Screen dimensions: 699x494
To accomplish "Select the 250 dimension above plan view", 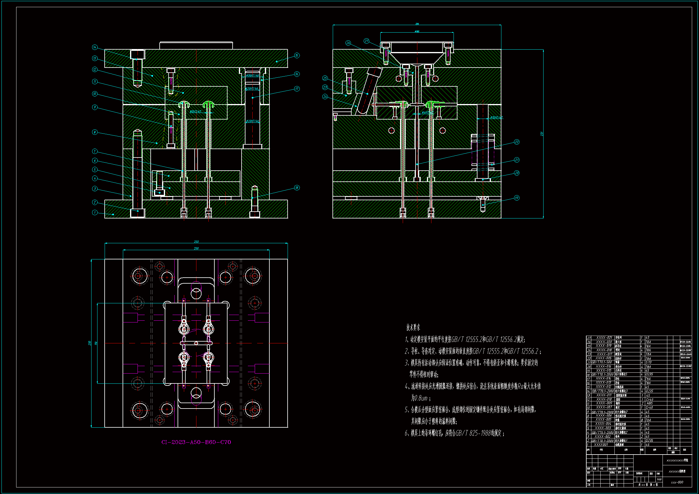I will click(196, 242).
